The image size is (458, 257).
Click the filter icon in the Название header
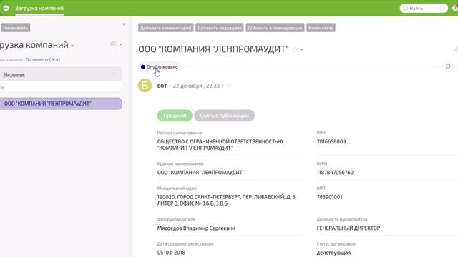[113, 74]
